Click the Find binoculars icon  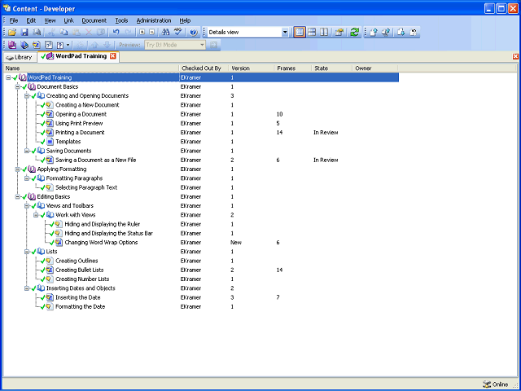pyautogui.click(x=165, y=33)
